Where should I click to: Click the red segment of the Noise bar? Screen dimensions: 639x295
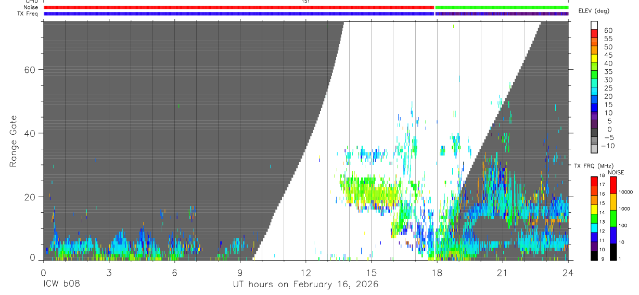click(238, 7)
